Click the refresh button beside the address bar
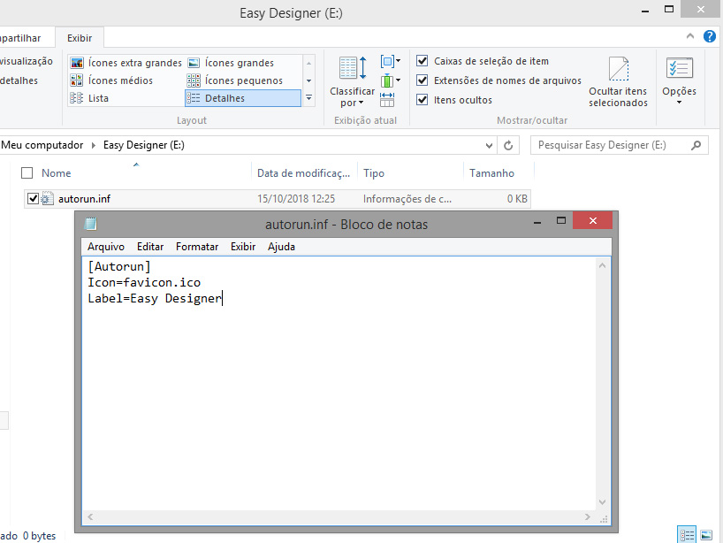This screenshot has width=723, height=543. click(508, 145)
